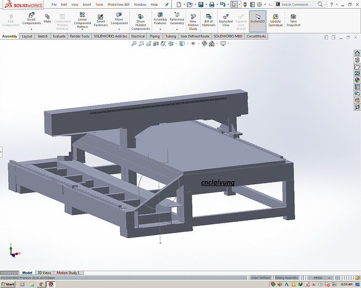Viewport: 361px width, 288px height.
Task: Click Take Snapshot icon
Action: (x=293, y=20)
